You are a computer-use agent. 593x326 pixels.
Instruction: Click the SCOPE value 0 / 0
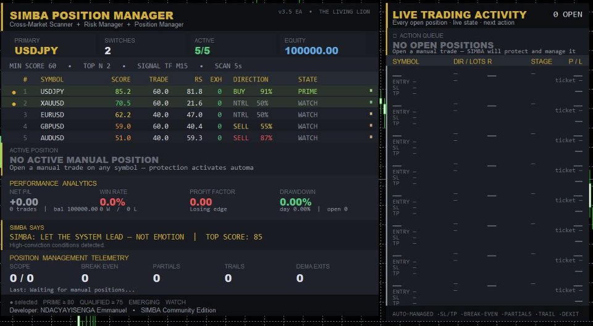(x=22, y=278)
